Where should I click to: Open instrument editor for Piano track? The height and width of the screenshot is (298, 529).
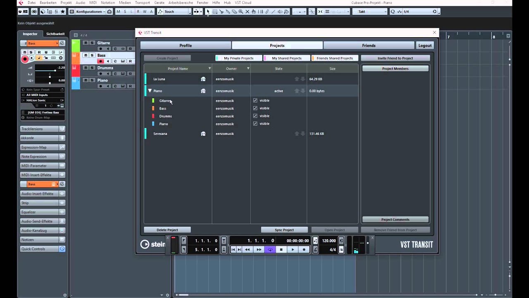pos(123,86)
